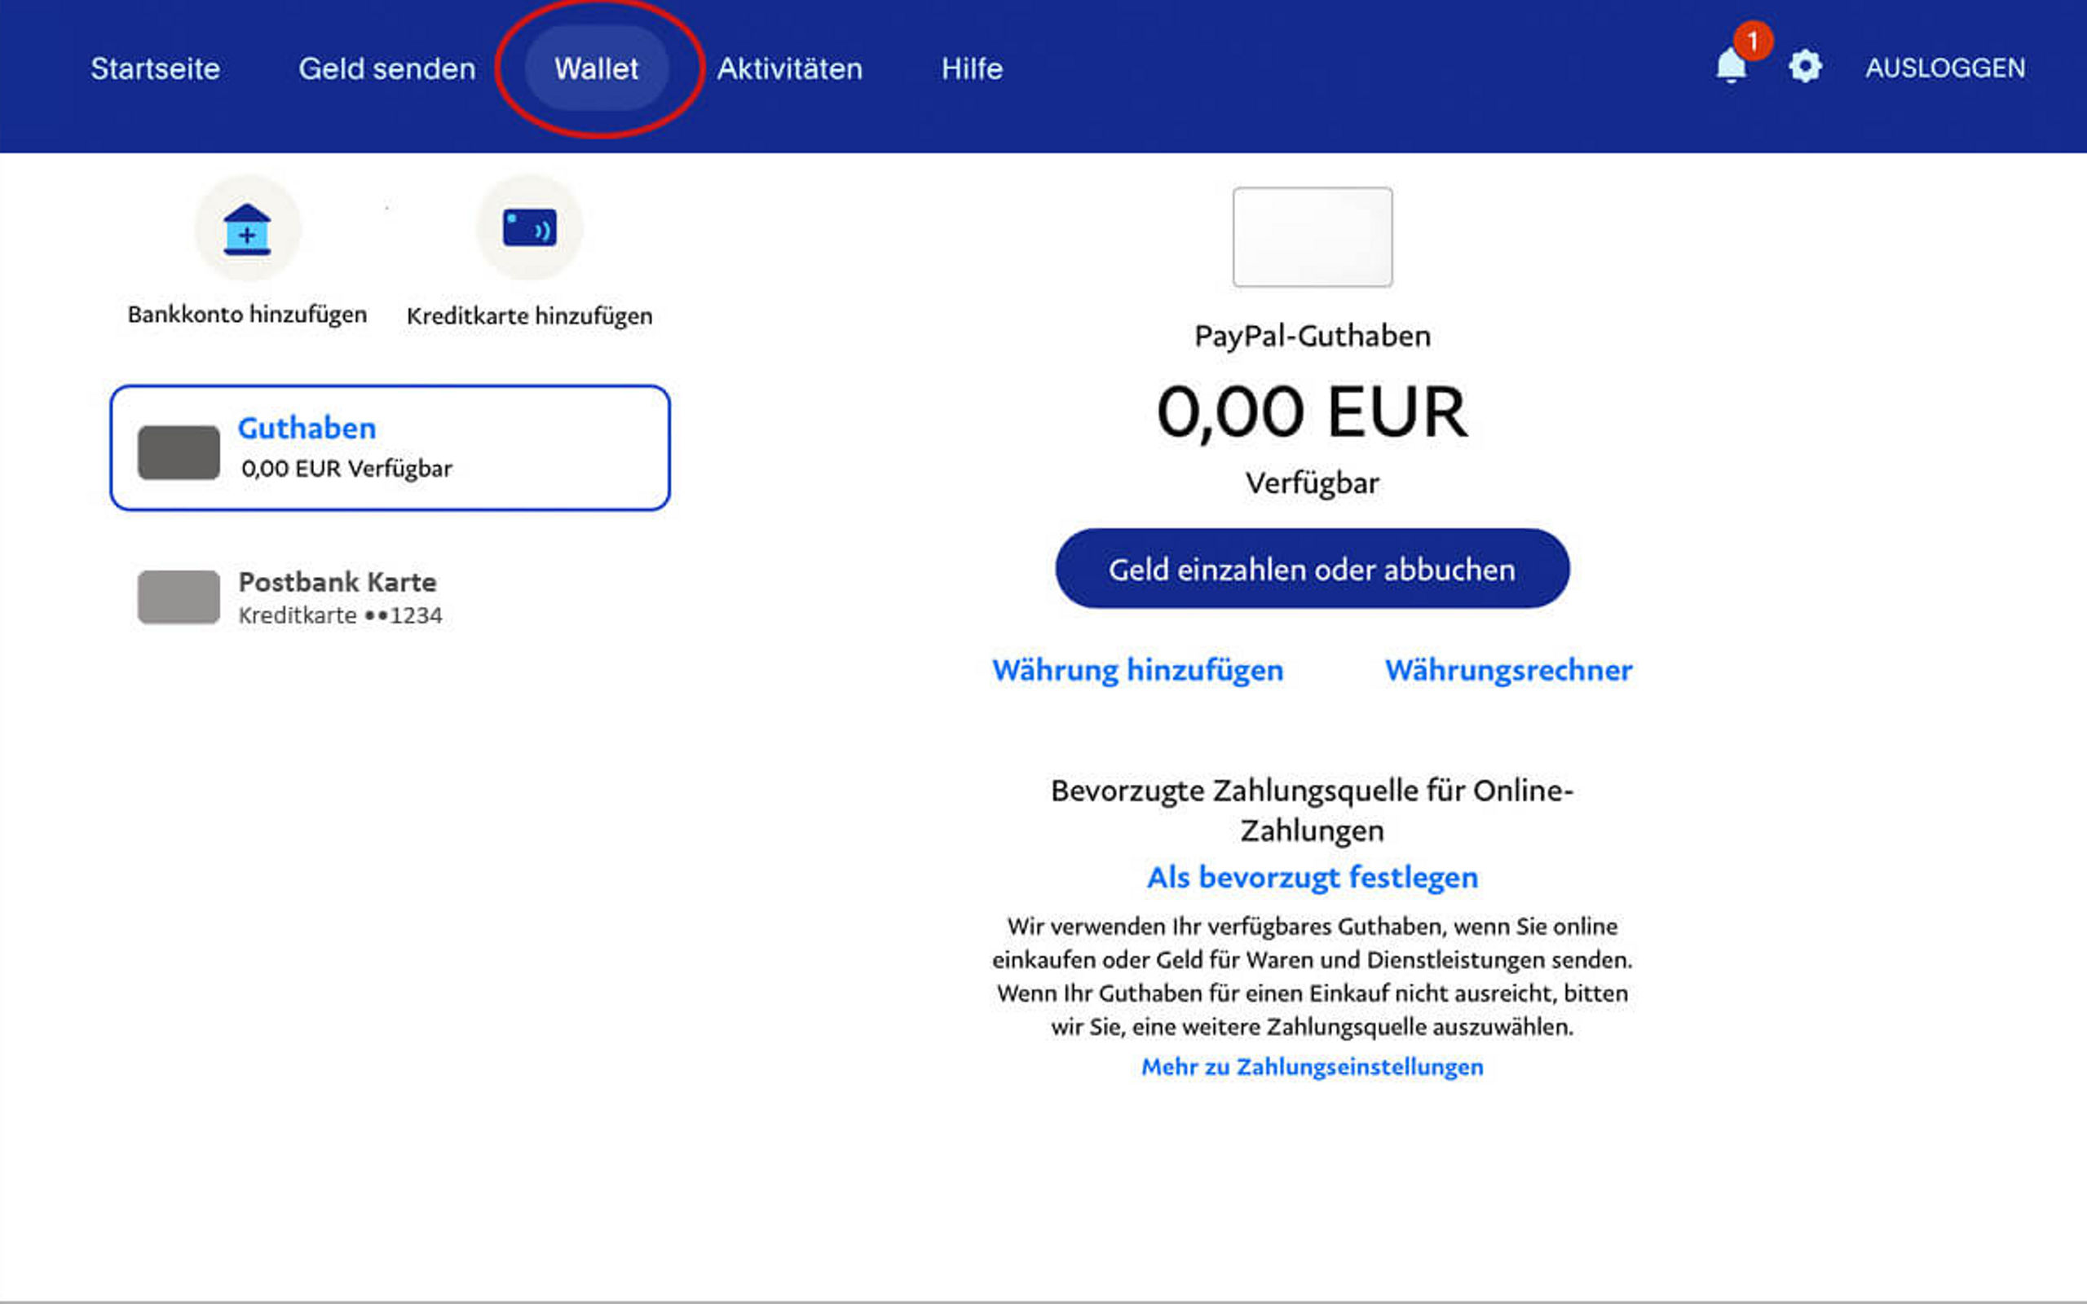Click Als bevorzugt festlegen link
The height and width of the screenshot is (1304, 2087).
1312,877
